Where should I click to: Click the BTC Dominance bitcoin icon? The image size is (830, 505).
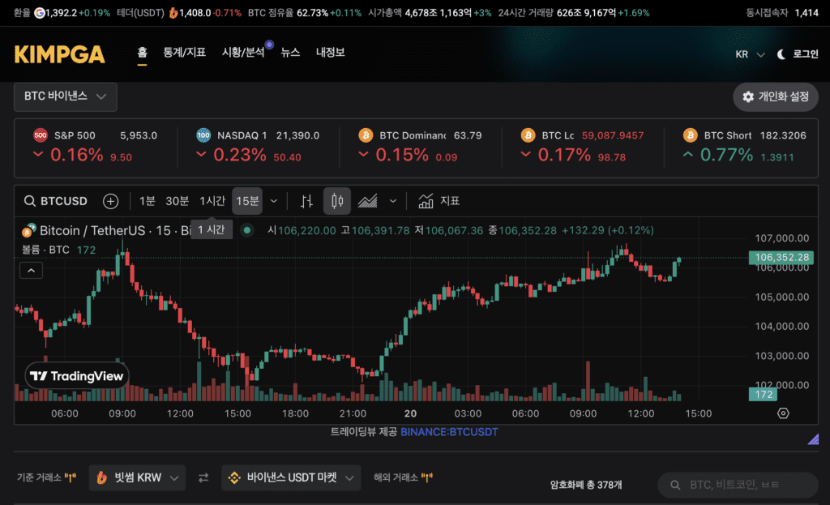[x=366, y=135]
